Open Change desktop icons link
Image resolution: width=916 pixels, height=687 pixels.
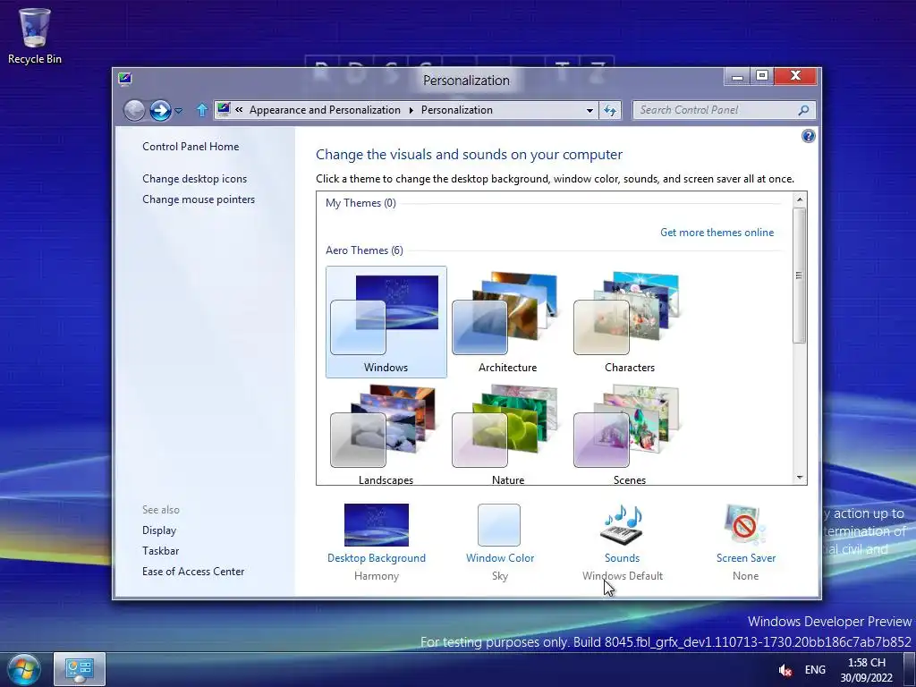(x=194, y=179)
